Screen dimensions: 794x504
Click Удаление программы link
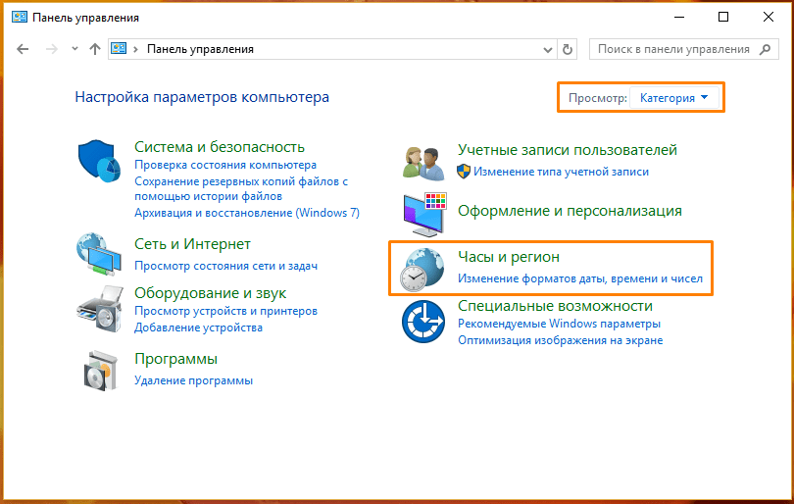[193, 380]
